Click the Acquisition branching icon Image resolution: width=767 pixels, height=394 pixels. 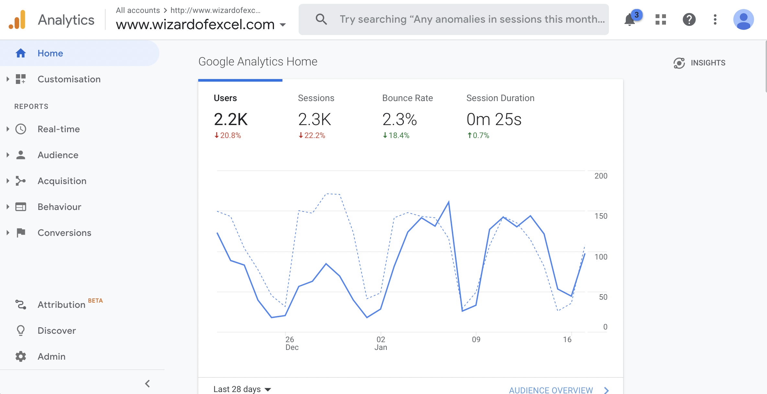21,181
